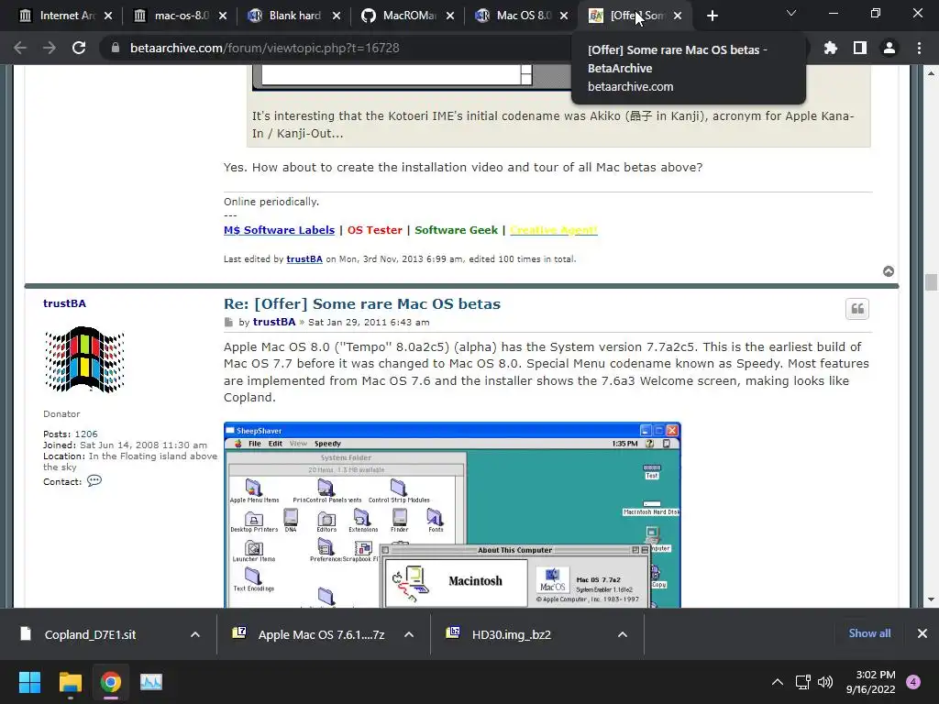Image resolution: width=939 pixels, height=704 pixels.
Task: Open the Copland_D7E1.sit download
Action: tap(90, 634)
